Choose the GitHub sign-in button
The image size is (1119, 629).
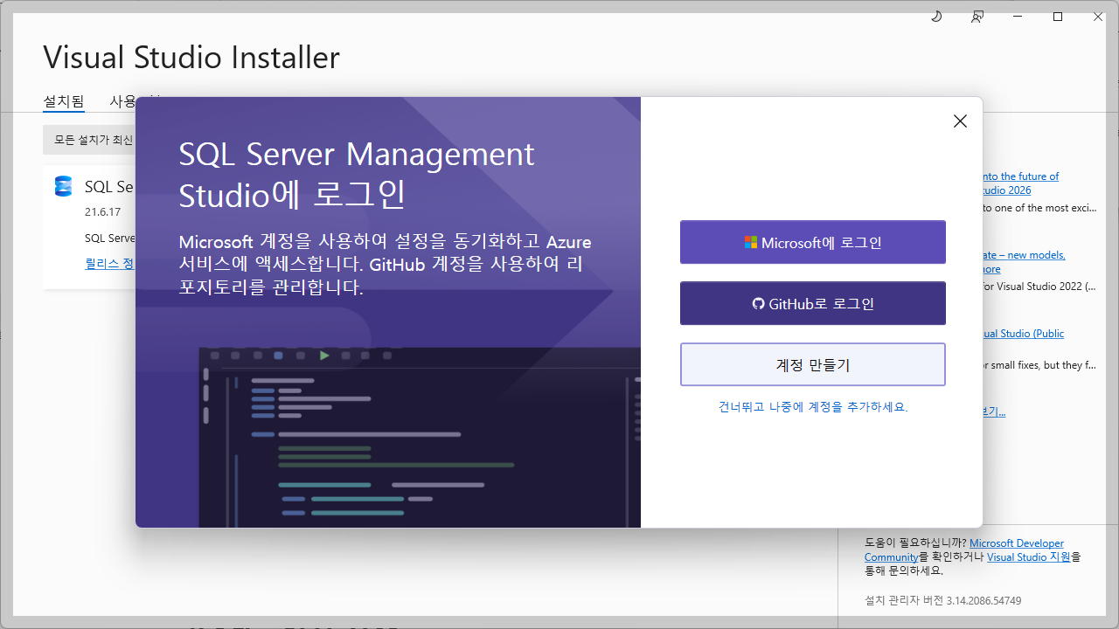point(813,303)
